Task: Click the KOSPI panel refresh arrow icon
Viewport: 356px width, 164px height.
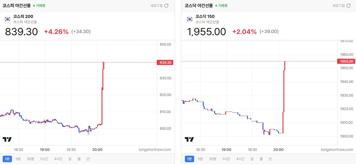Action: 166,6
